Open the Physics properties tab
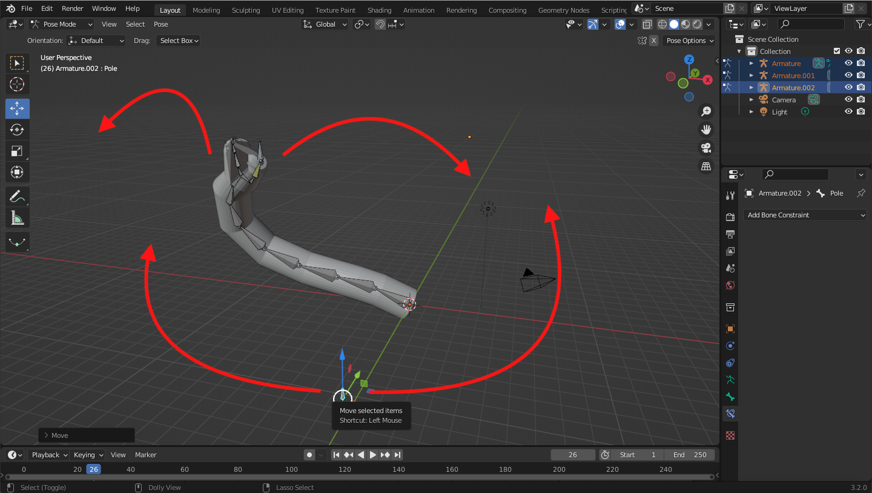 (x=730, y=346)
